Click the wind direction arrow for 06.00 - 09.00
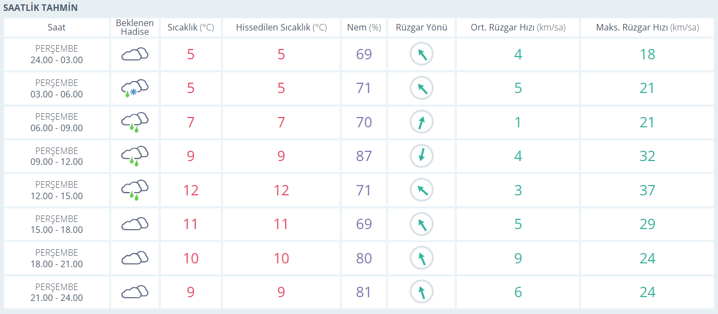 (421, 122)
